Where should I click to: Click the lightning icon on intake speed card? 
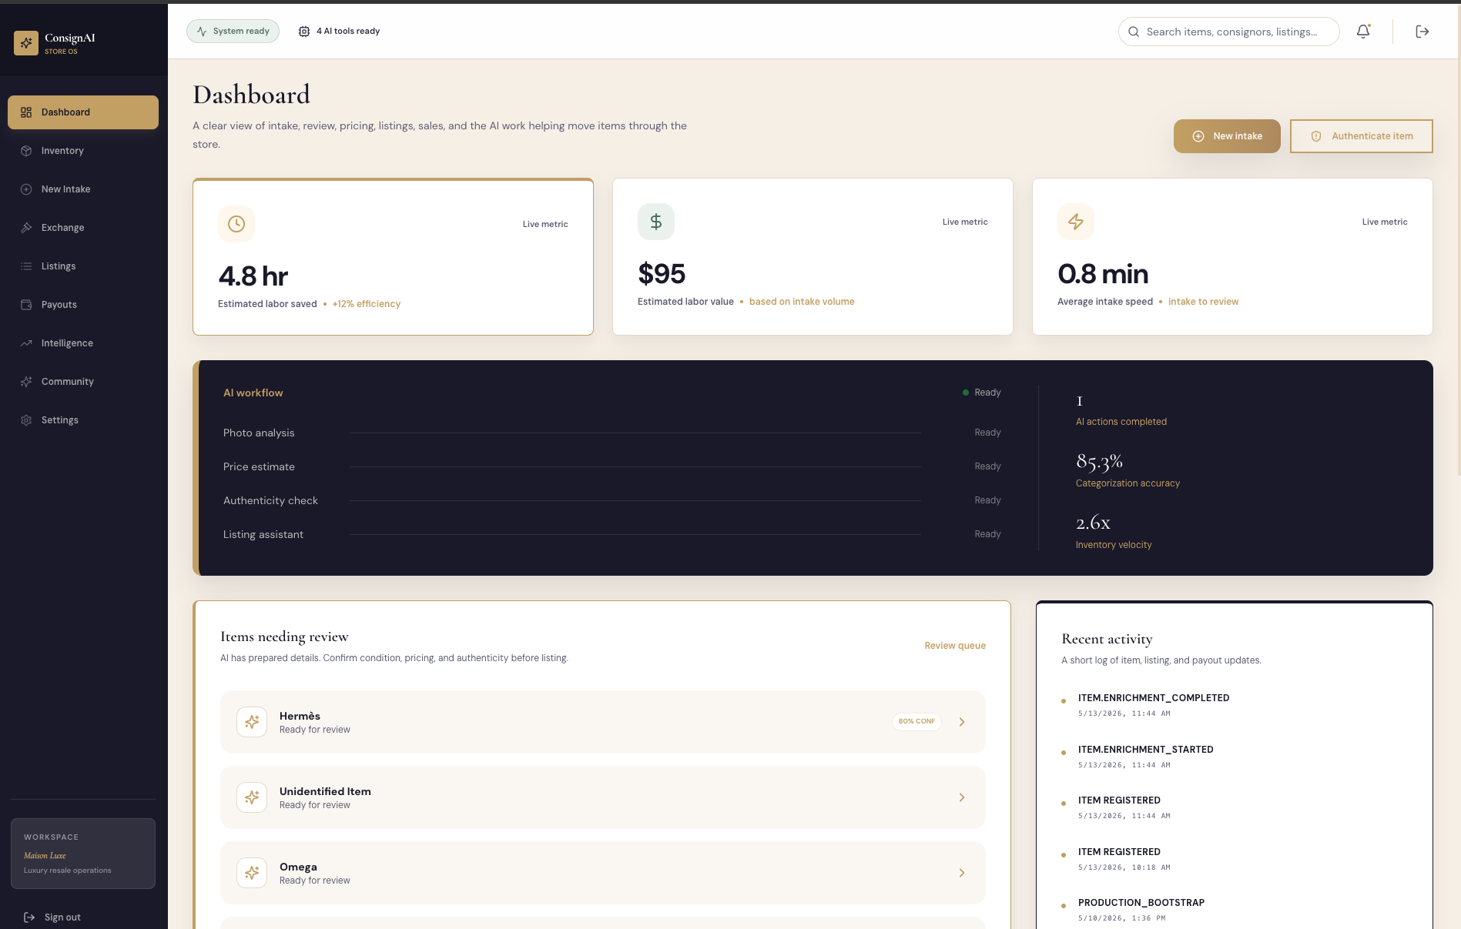(1076, 222)
